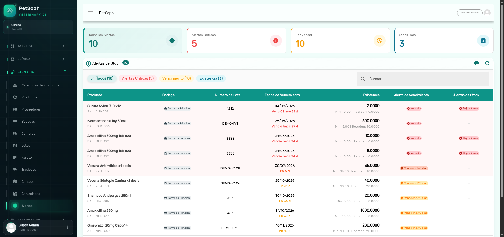Click the Super Admin profile panel
Image resolution: width=504 pixels, height=237 pixels.
coord(38,227)
